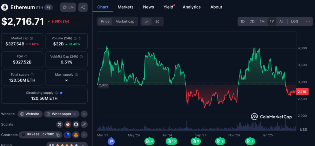Visit the official Website link
Screen dimensions: 315x146
(x=30, y=114)
